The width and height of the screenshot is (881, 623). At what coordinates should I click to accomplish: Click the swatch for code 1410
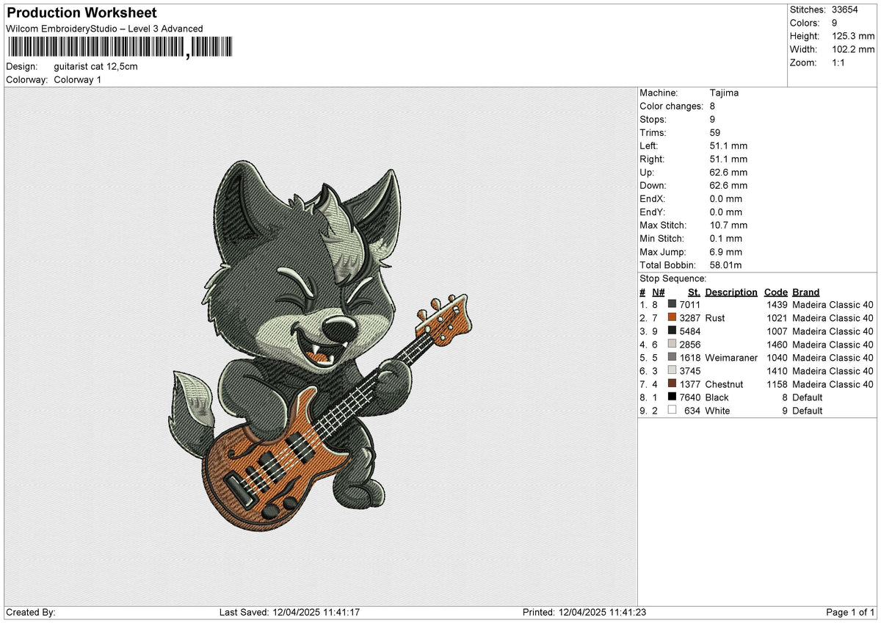point(672,371)
